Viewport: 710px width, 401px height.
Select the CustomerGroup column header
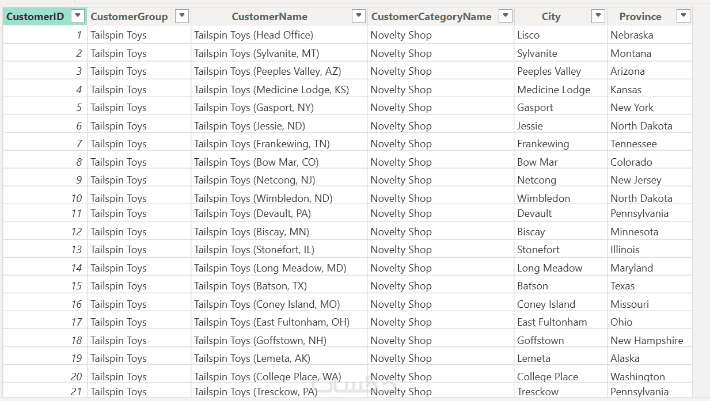click(x=129, y=17)
